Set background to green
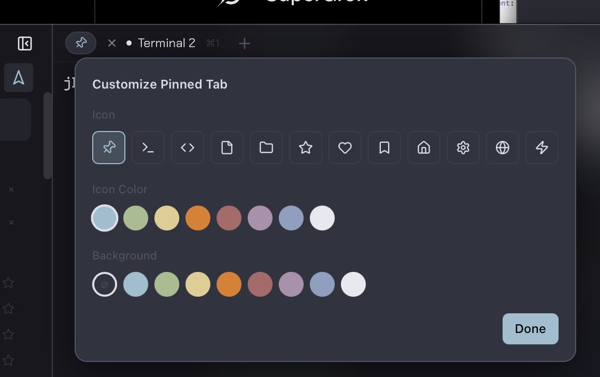Viewport: 600px width, 377px height. pyautogui.click(x=167, y=284)
